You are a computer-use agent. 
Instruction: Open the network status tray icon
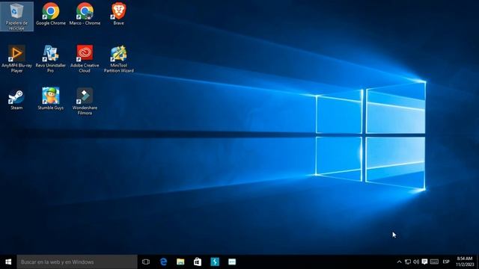(407, 262)
